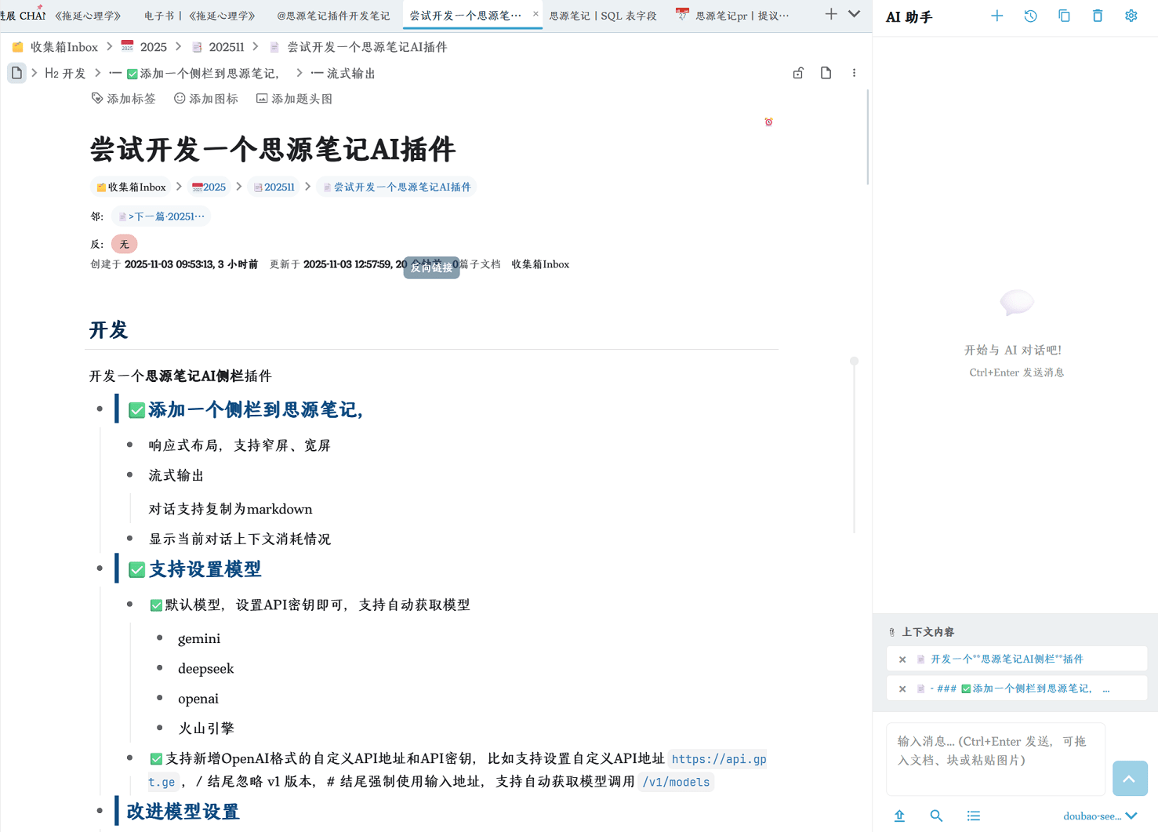Open AI chat history clock icon
The image size is (1158, 832).
point(1030,16)
